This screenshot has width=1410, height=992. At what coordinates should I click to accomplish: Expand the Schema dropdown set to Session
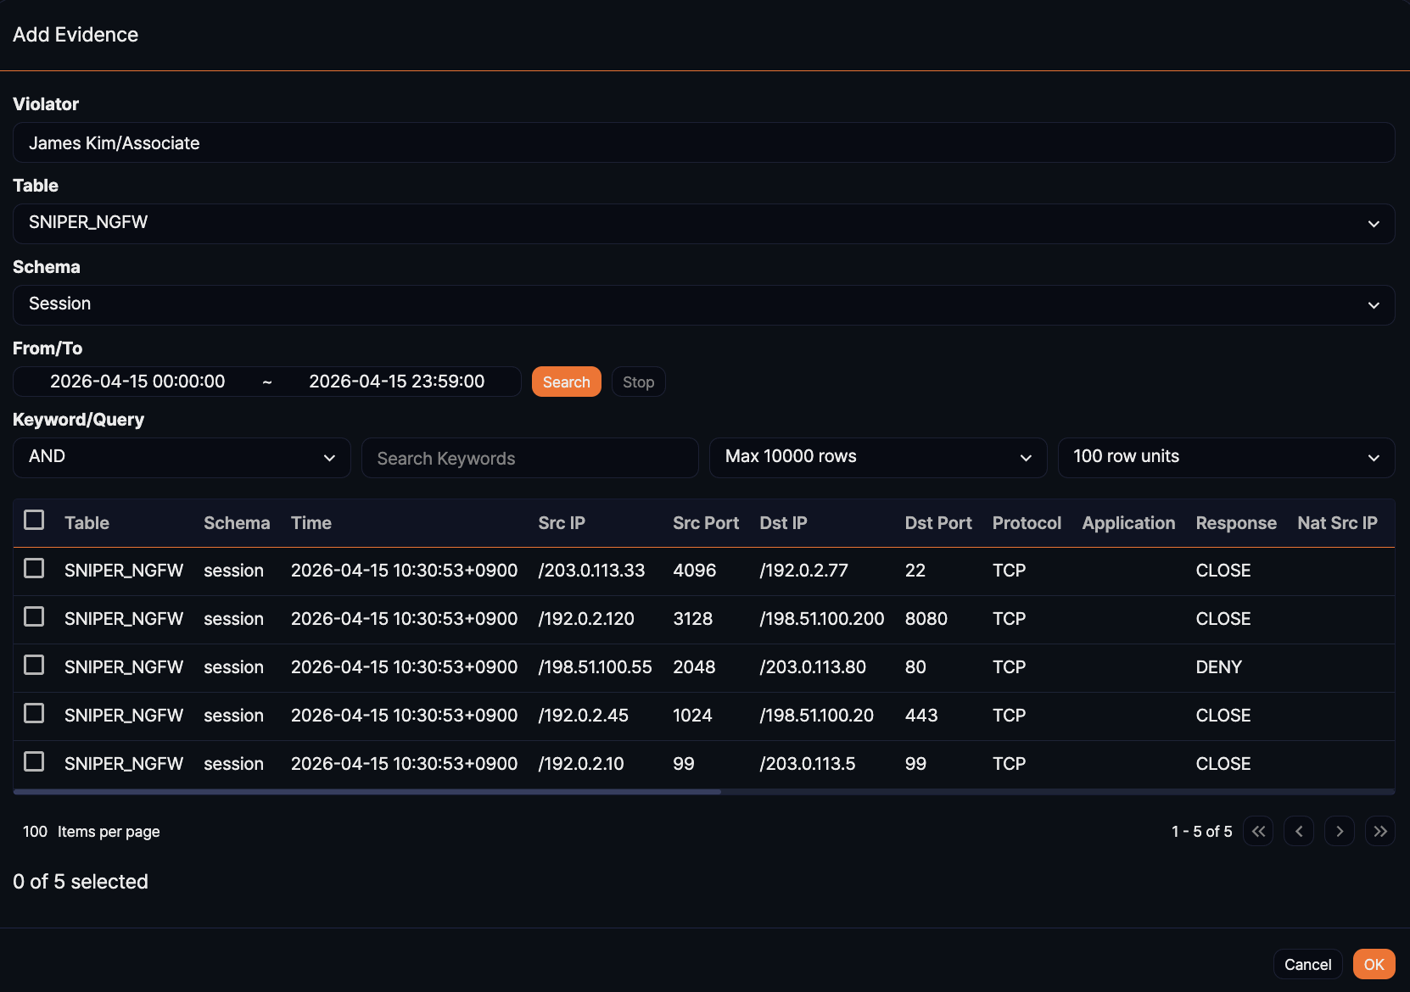click(x=703, y=304)
